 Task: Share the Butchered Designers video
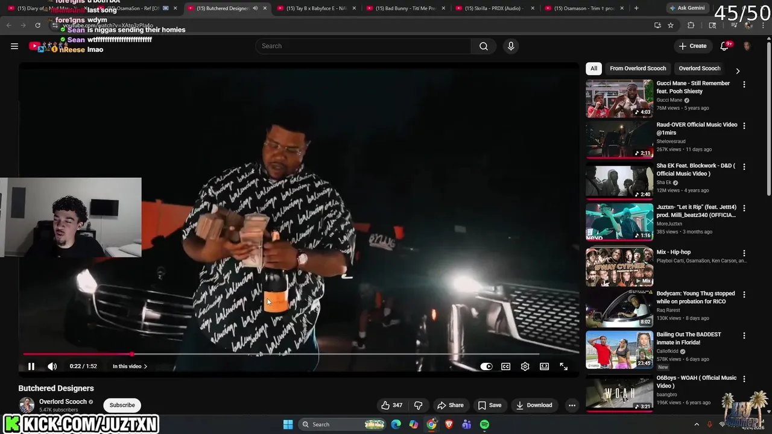(x=451, y=405)
